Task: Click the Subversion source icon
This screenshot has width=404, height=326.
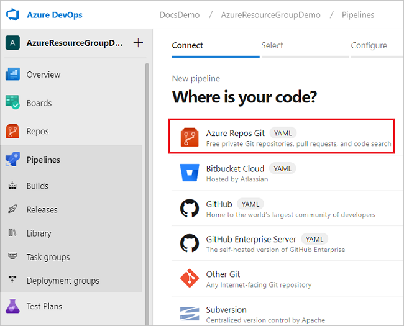Action: tap(189, 314)
